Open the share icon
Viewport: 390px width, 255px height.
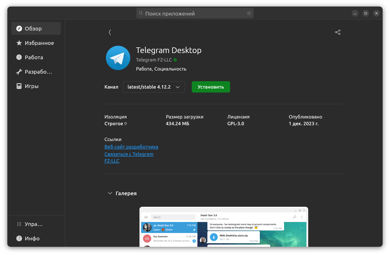click(x=338, y=32)
